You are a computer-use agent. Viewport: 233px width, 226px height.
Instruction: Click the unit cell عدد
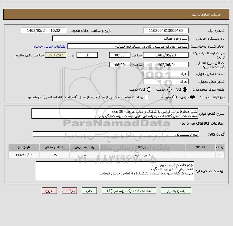coord(84,155)
